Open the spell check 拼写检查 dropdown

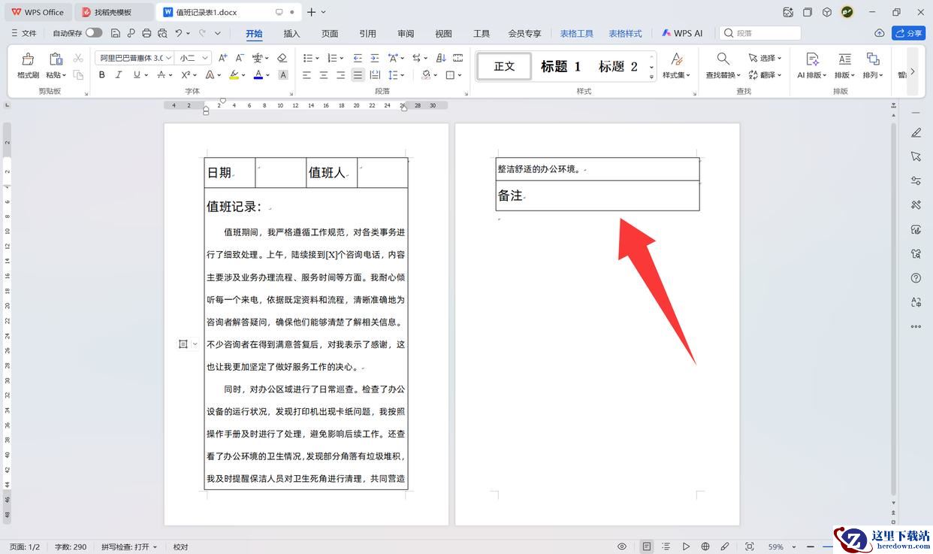click(129, 546)
